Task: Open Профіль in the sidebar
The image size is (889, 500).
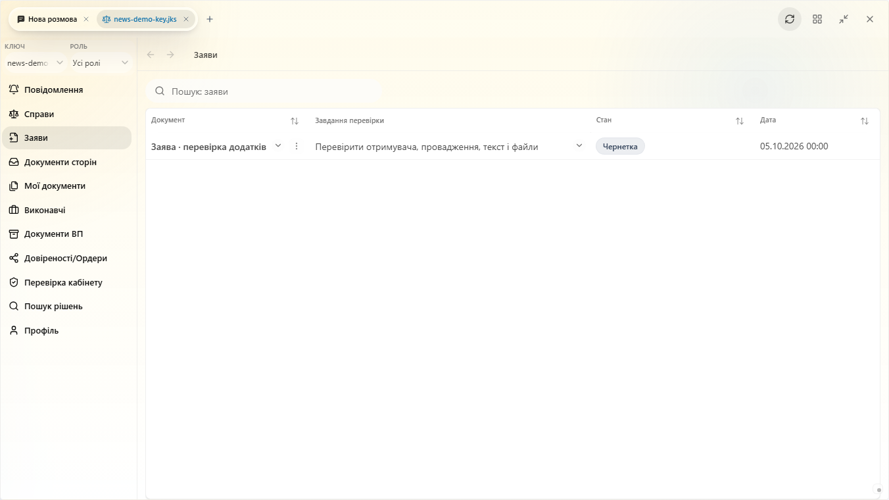Action: click(67, 330)
